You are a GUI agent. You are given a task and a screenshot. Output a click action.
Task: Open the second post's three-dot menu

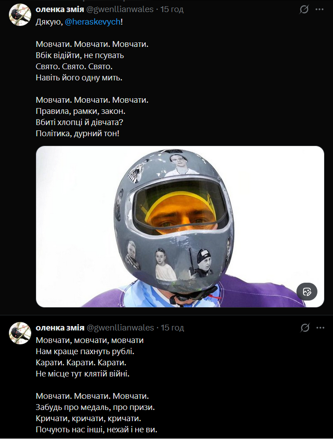(320, 328)
